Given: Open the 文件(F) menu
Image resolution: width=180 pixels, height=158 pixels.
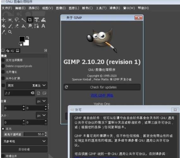Looking at the screenshot, I should click(x=7, y=8).
